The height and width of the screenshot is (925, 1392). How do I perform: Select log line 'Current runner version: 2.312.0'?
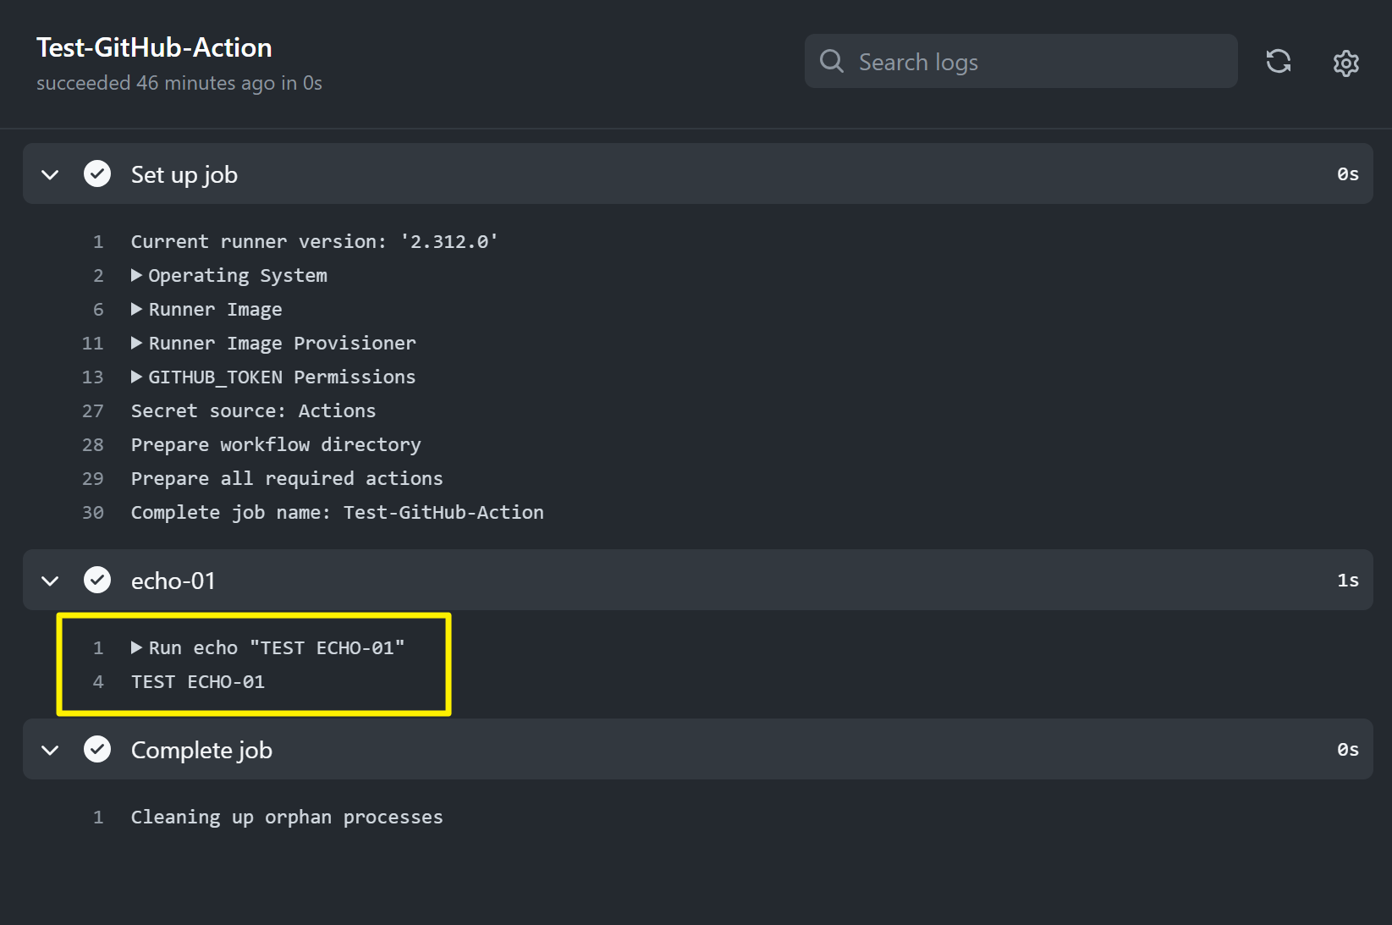[x=314, y=241]
